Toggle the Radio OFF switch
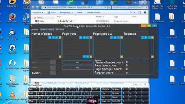 (x=55, y=73)
